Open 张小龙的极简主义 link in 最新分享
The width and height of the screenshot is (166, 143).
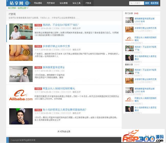[x=146, y=109]
